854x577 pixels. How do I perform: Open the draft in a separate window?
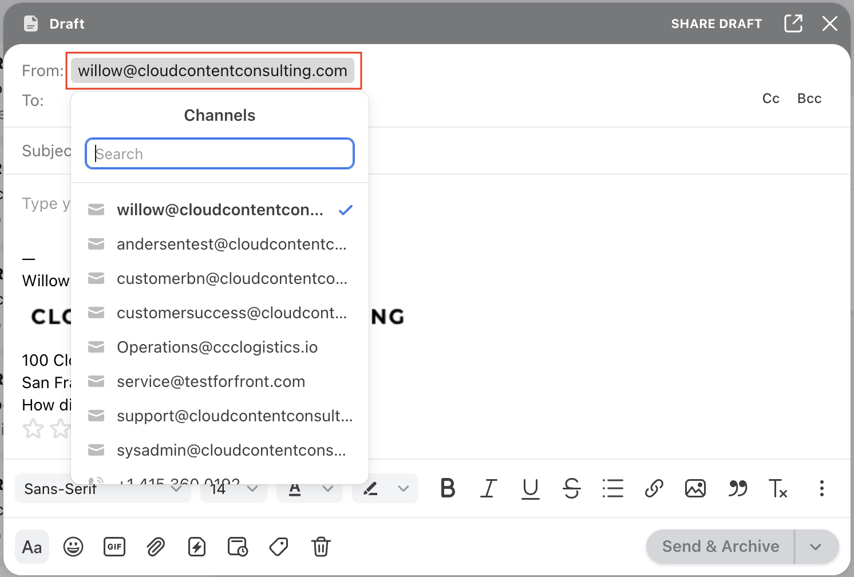pos(793,23)
